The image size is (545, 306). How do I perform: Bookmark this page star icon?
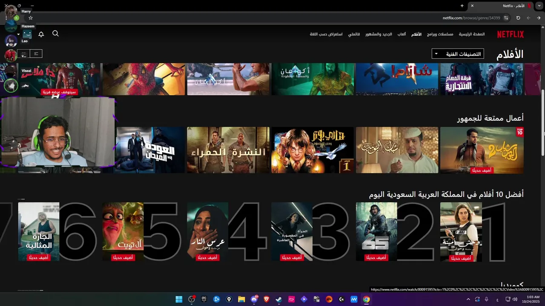click(30, 18)
